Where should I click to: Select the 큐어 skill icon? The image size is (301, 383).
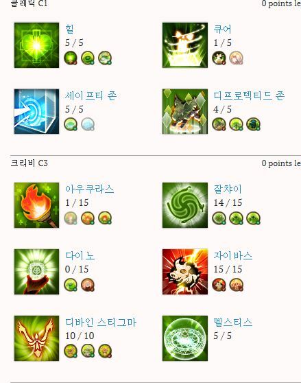coord(185,45)
